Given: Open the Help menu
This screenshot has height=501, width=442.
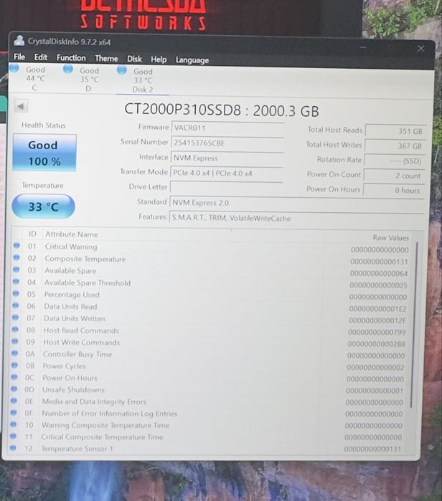Looking at the screenshot, I should (159, 59).
